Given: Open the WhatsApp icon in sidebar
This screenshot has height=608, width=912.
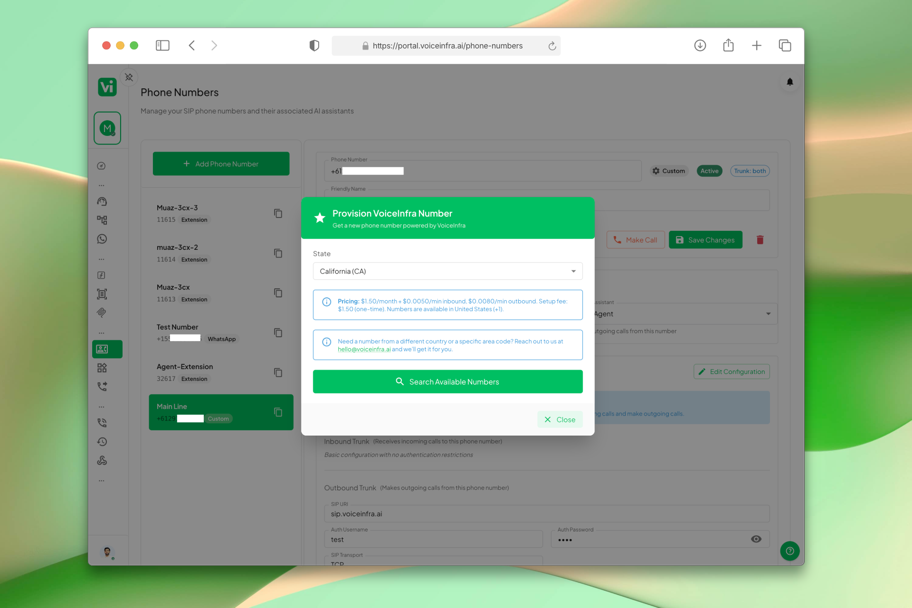Looking at the screenshot, I should click(x=102, y=239).
